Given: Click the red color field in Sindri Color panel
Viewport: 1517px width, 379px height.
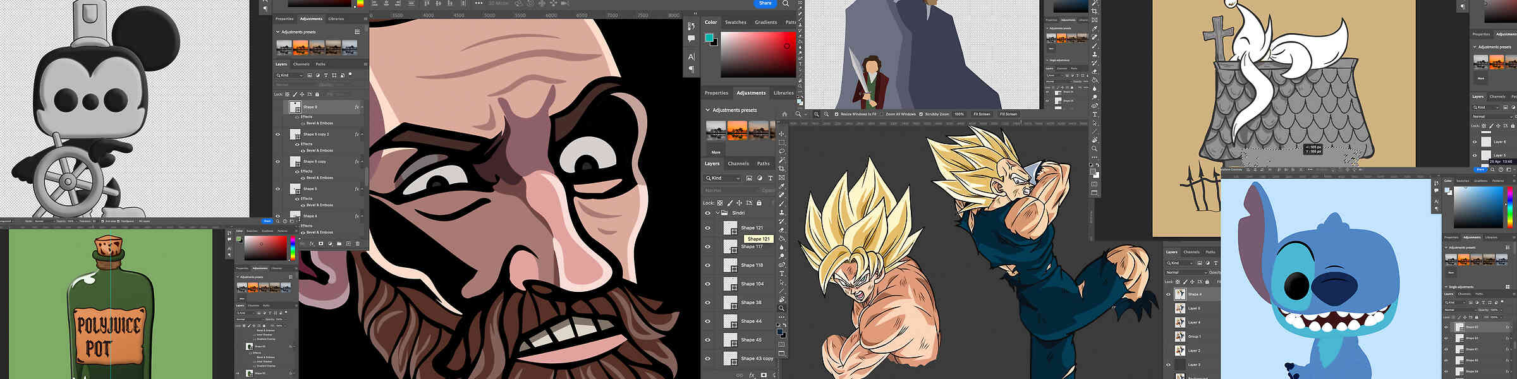Looking at the screenshot, I should pyautogui.click(x=758, y=55).
